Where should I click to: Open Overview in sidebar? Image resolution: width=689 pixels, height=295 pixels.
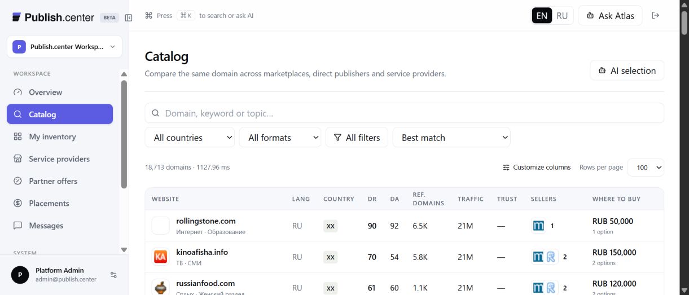tap(60, 92)
